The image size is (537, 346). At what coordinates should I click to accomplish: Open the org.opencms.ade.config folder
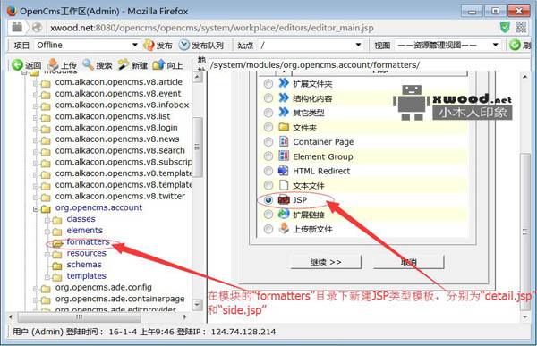[104, 288]
